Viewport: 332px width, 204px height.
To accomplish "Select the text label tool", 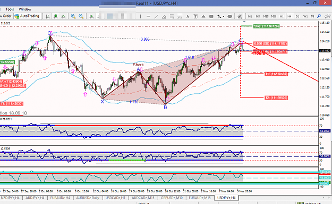I will (195, 16).
